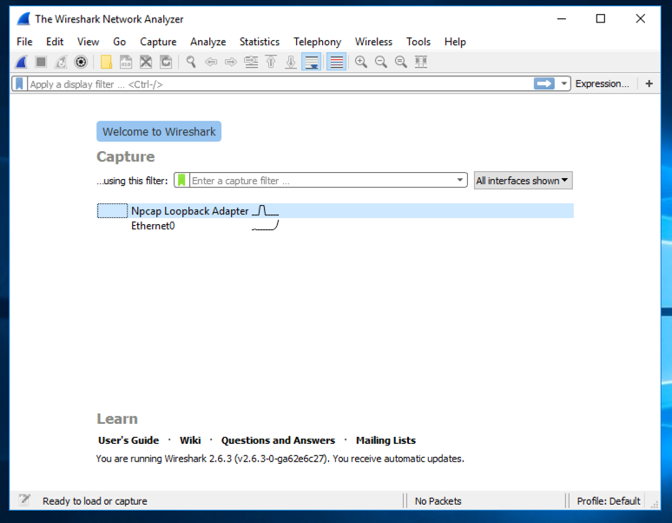The image size is (672, 523).
Task: Open Mailing Lists link
Action: pyautogui.click(x=385, y=440)
